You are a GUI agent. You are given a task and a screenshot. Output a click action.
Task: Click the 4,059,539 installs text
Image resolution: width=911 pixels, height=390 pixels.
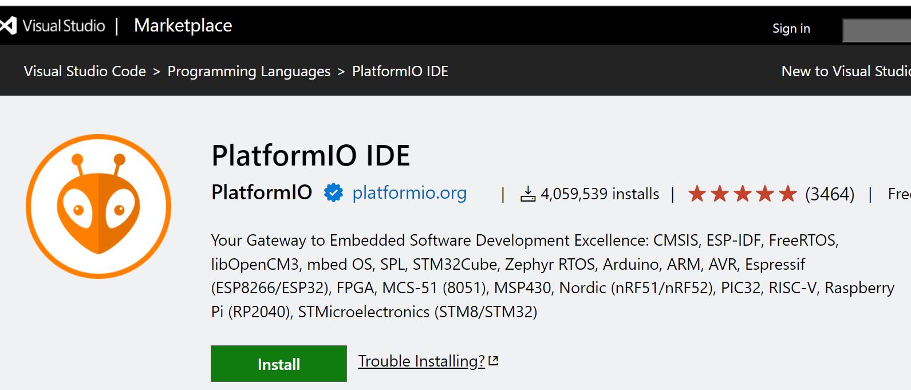click(600, 194)
